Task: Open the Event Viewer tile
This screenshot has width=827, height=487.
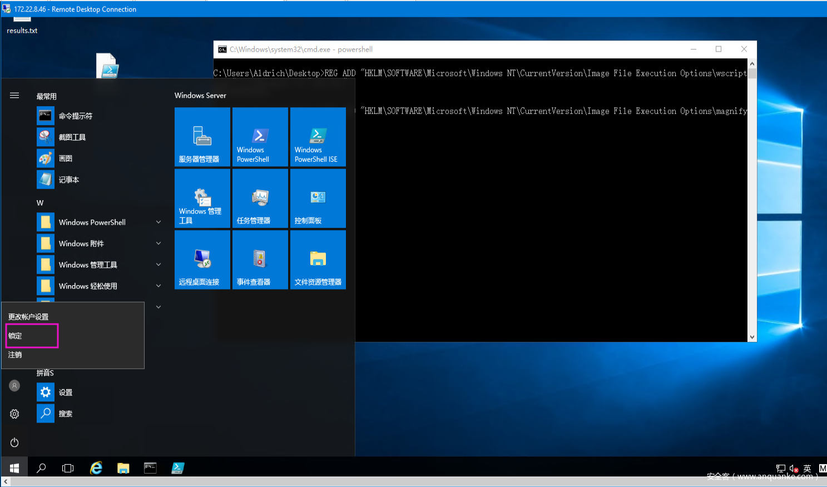Action: click(x=260, y=260)
